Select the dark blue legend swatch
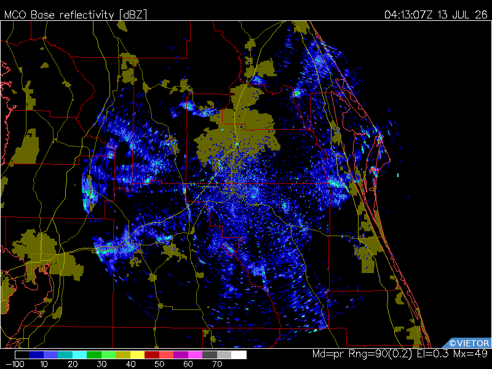Screen dimensions: 492x369 [36, 355]
